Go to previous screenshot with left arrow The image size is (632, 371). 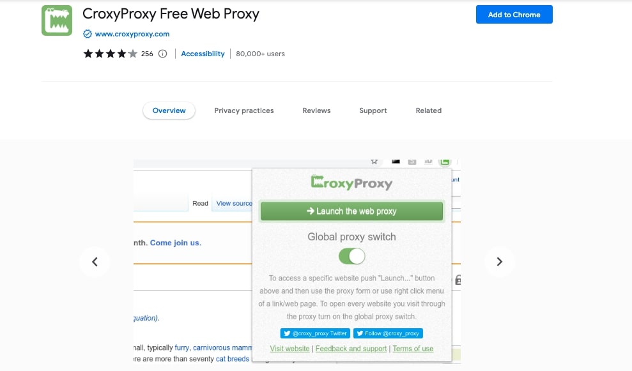point(95,262)
